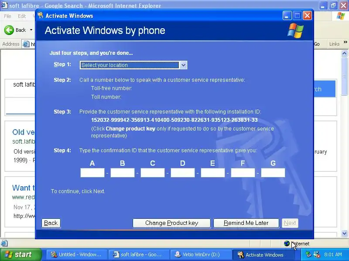Click the Toll-free number label

[x=112, y=88]
